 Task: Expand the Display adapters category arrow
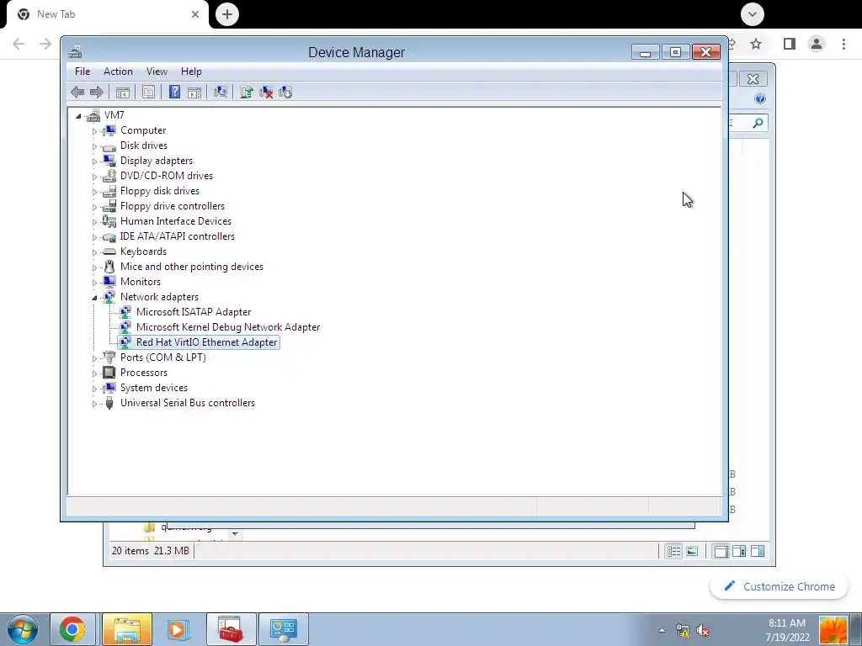(x=94, y=161)
